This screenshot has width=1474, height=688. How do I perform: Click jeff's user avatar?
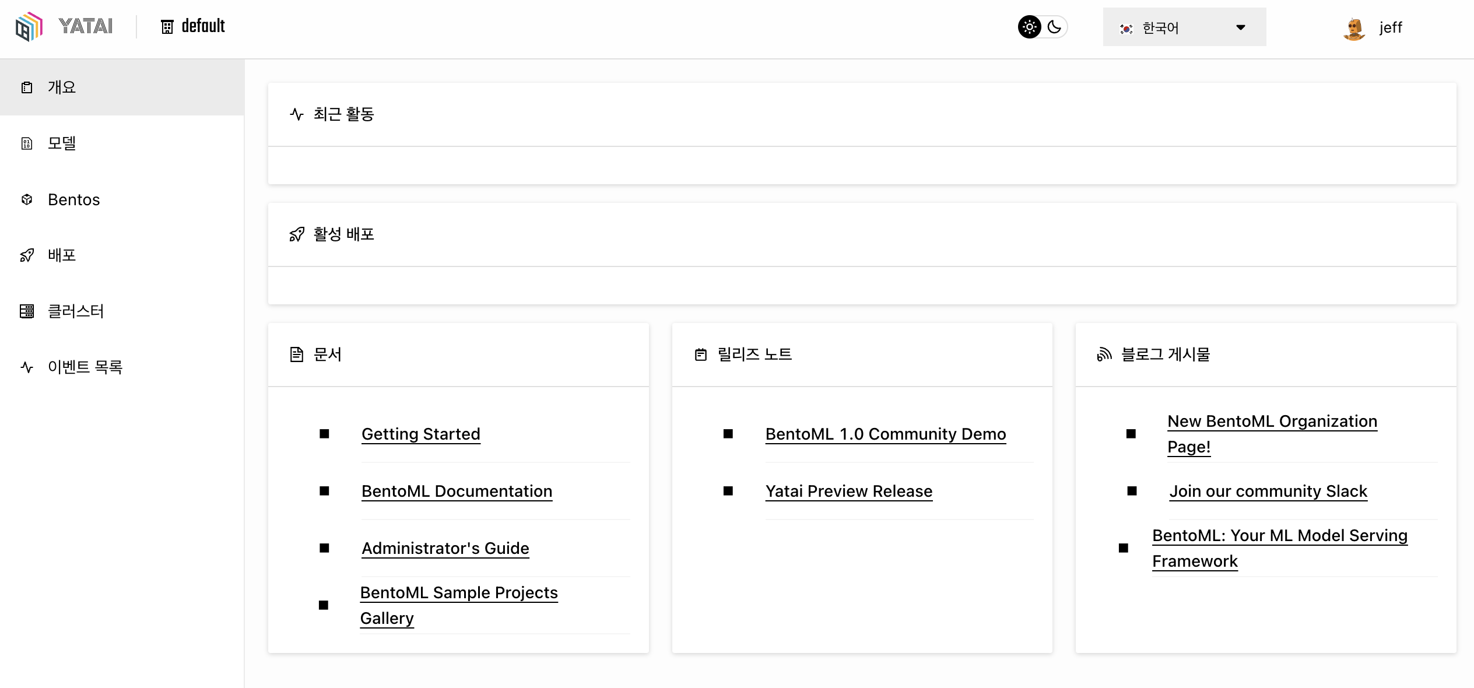click(x=1354, y=28)
